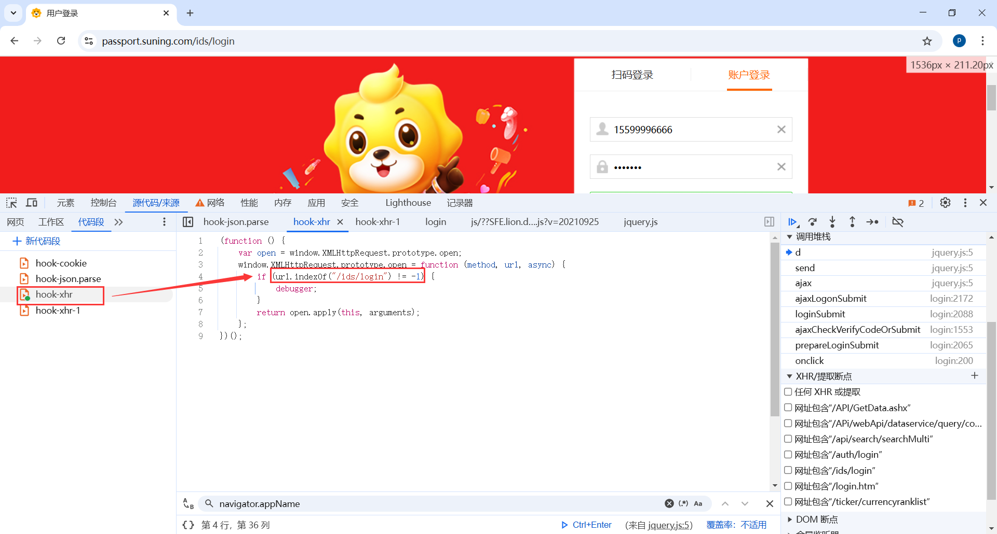Activate the DevTools inspect element picker

(x=11, y=203)
